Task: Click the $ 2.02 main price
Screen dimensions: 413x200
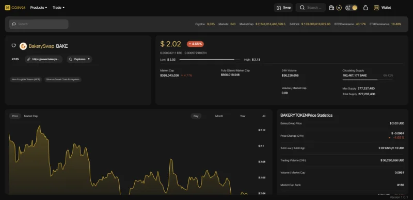Action: pyautogui.click(x=171, y=44)
